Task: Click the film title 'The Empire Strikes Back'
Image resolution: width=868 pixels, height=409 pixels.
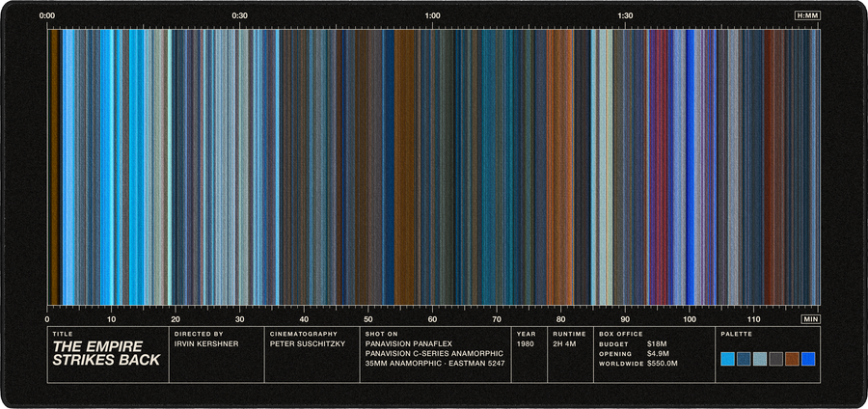Action: [106, 353]
